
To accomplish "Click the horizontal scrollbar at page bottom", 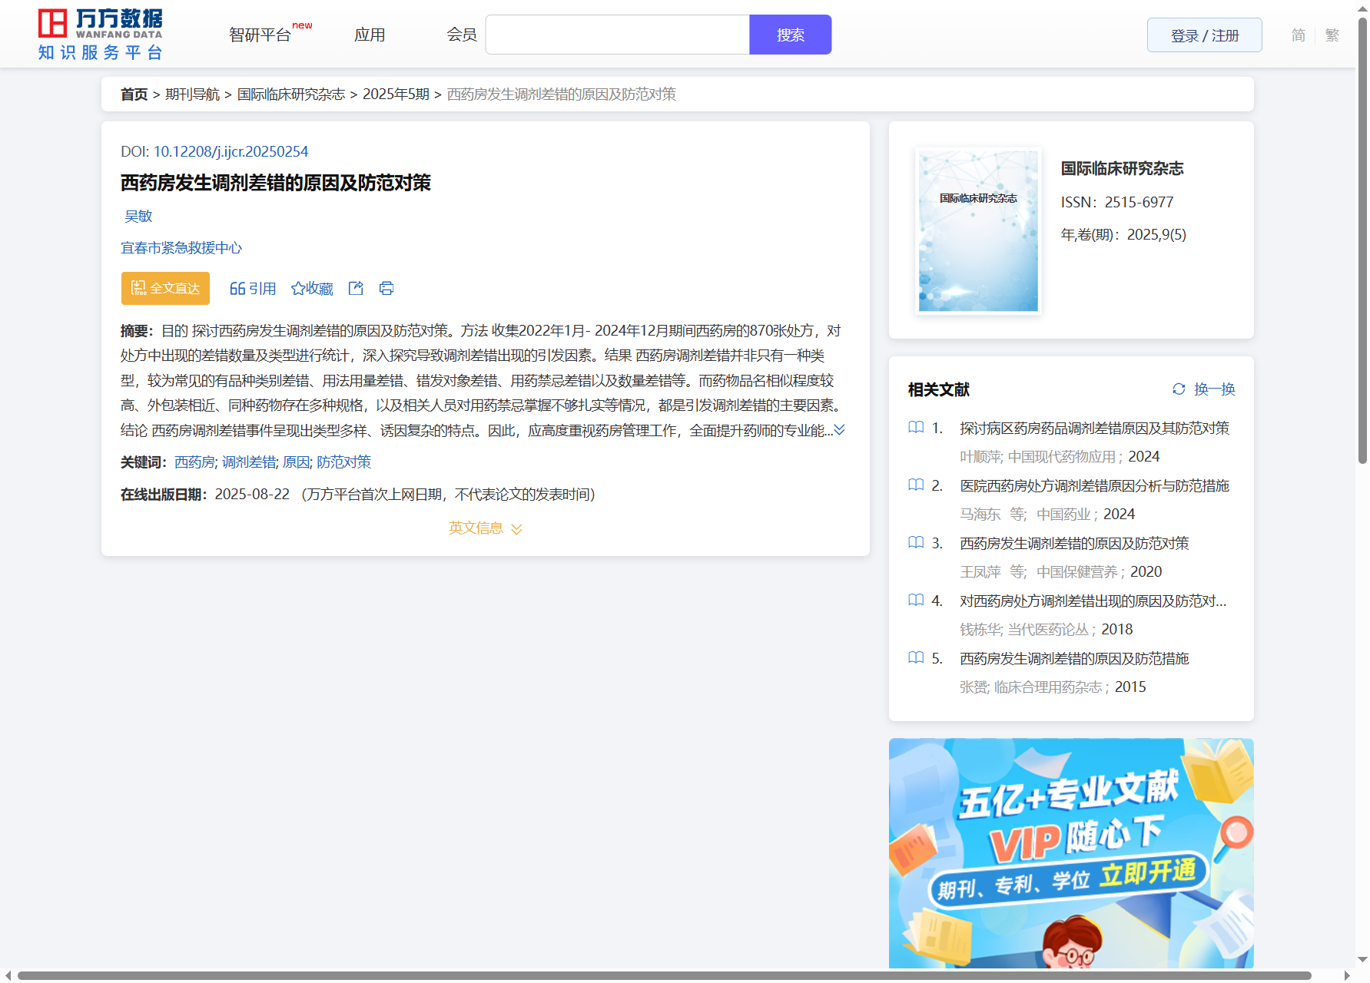I will 664,976.
